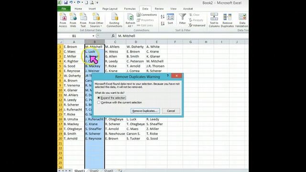This screenshot has width=306, height=172.
Task: Select cell with B. Urrutia
Action: click(74, 119)
